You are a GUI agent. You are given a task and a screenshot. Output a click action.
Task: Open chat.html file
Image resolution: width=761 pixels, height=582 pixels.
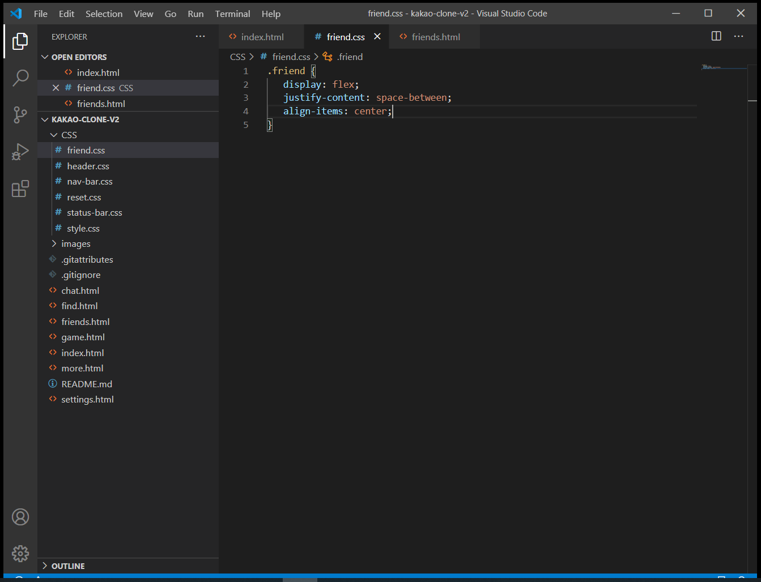point(128,290)
